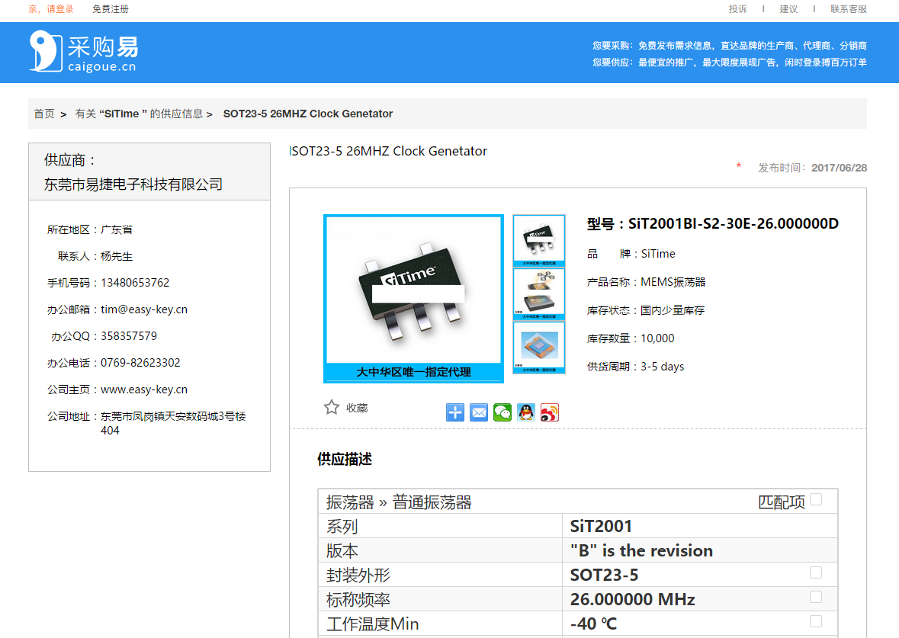The height and width of the screenshot is (638, 899).
Task: Select the second product thumbnail
Action: click(x=539, y=294)
